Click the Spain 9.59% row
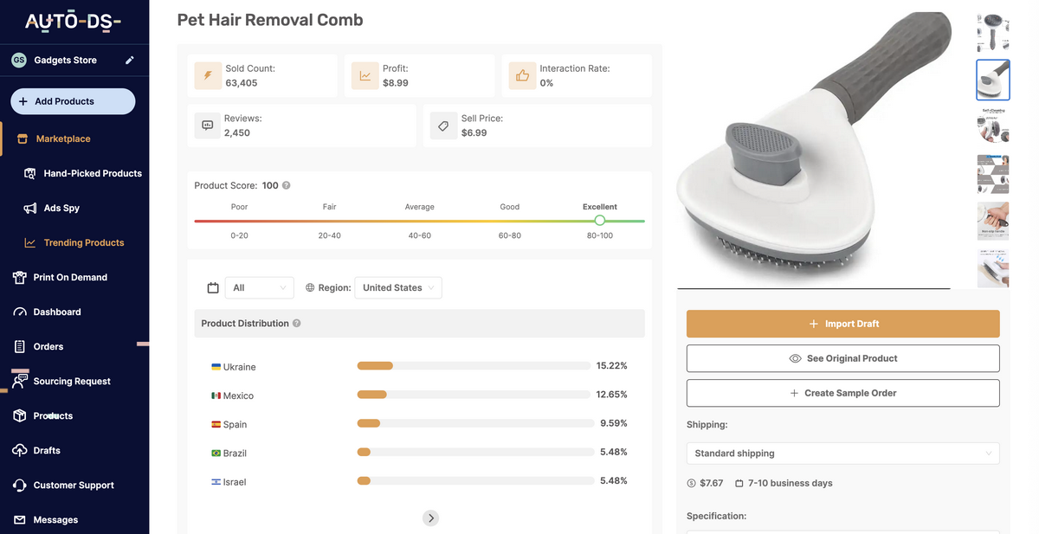Viewport: 1039px width, 534px height. [419, 424]
